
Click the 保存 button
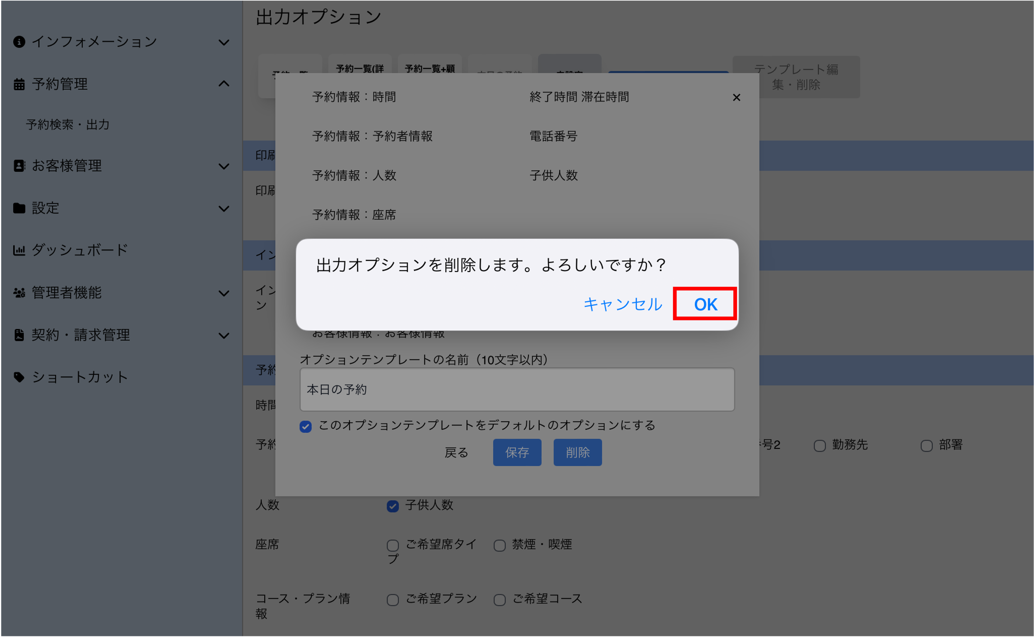click(517, 452)
